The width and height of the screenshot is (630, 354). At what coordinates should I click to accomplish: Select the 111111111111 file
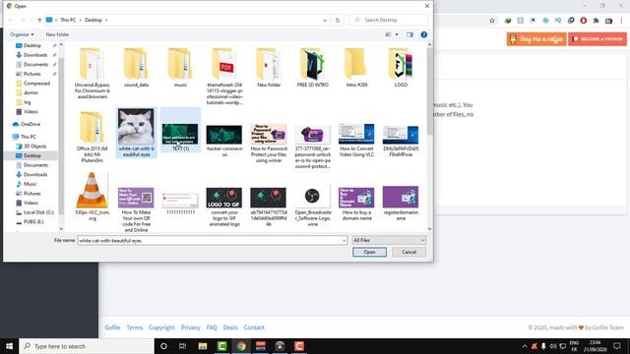tap(180, 204)
